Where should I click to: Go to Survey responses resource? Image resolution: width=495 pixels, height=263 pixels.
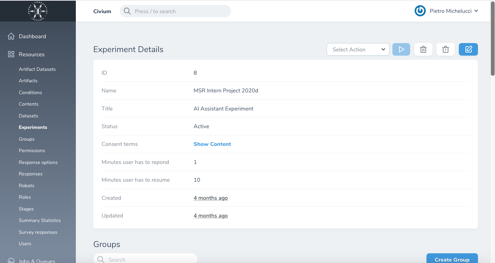38,232
